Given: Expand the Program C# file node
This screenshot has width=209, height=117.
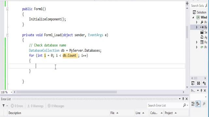Looking at the screenshot, I should [197, 47].
